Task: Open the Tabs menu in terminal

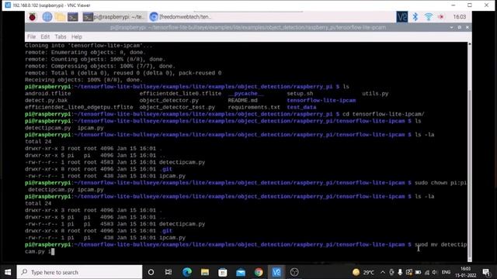Action: point(61,36)
